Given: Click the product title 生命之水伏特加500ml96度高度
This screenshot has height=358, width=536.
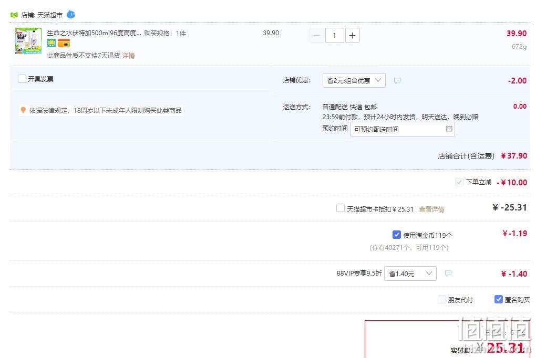Looking at the screenshot, I should pyautogui.click(x=94, y=33).
